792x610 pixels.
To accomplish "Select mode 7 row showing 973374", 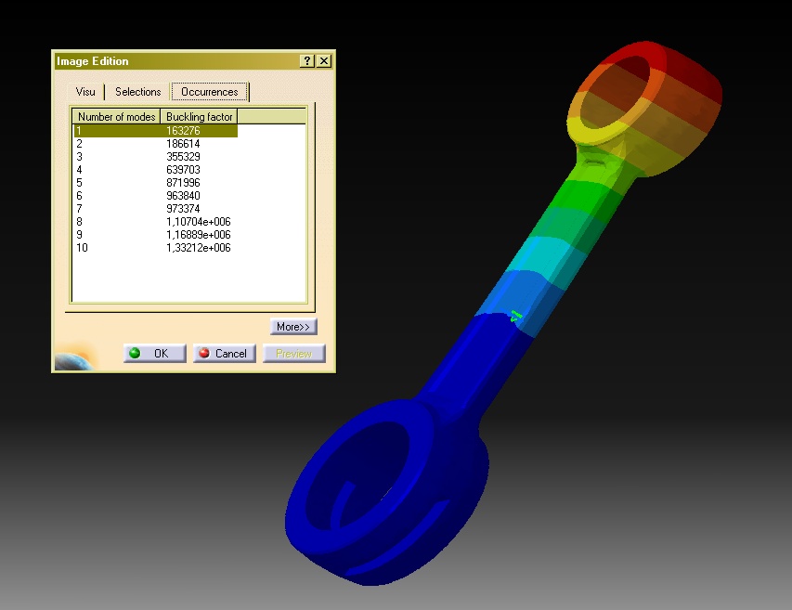I will click(x=155, y=209).
